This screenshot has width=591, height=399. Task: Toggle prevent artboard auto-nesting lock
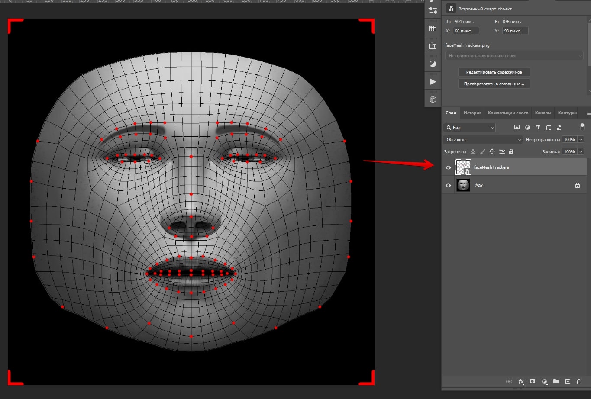pyautogui.click(x=502, y=151)
